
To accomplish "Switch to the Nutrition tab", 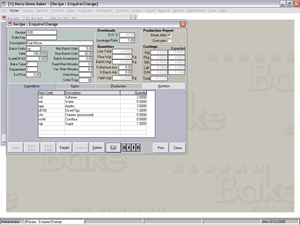I will [164, 86].
